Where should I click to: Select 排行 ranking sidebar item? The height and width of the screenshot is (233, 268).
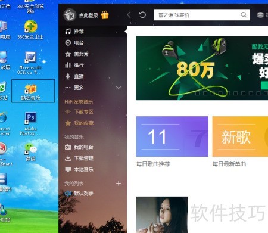74,65
